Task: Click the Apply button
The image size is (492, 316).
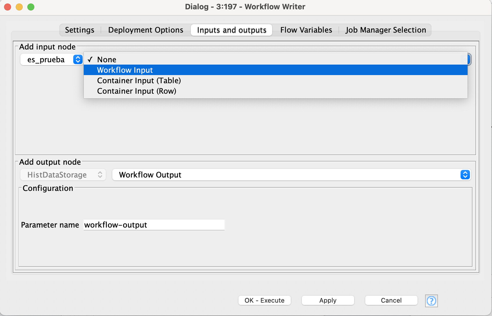Action: click(328, 301)
